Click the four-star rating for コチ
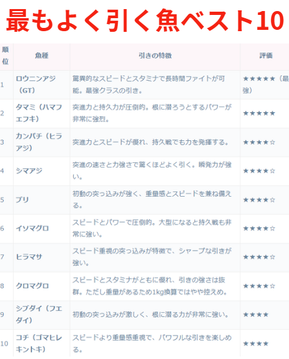This screenshot has height=359, width=289. coord(256,344)
